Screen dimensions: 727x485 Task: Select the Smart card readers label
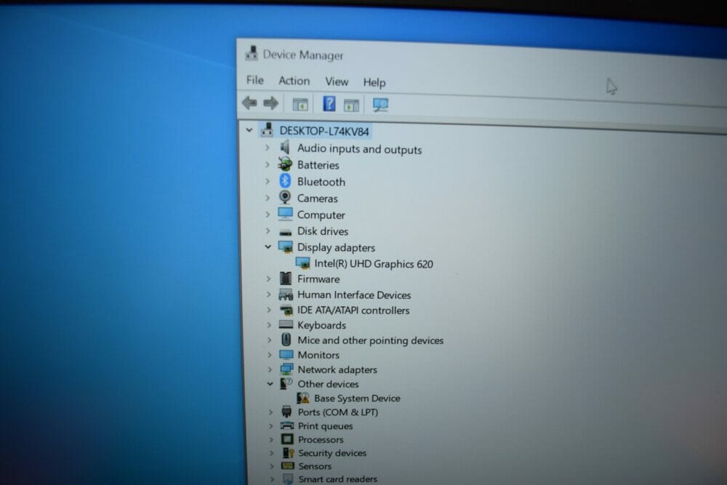coord(337,479)
